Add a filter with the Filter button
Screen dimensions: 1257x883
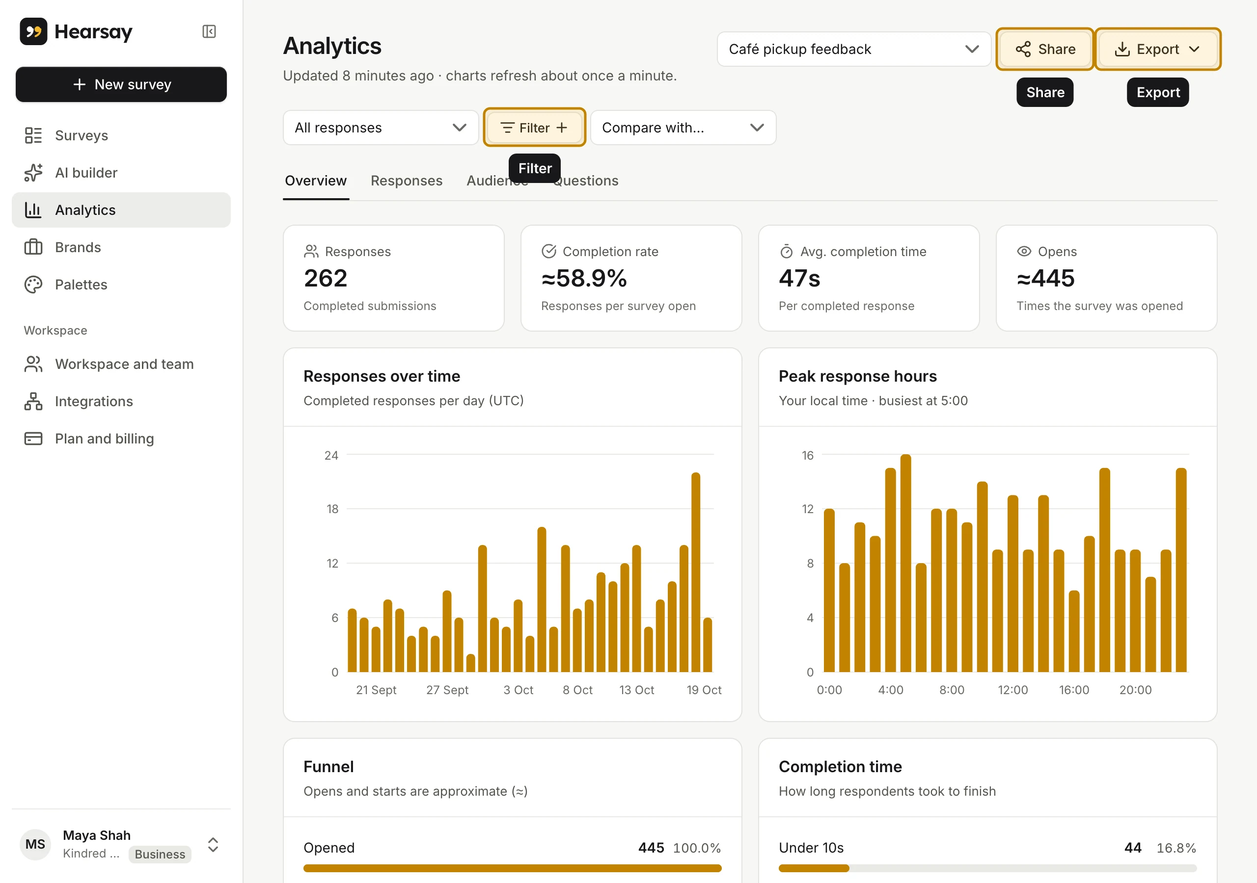pos(534,128)
